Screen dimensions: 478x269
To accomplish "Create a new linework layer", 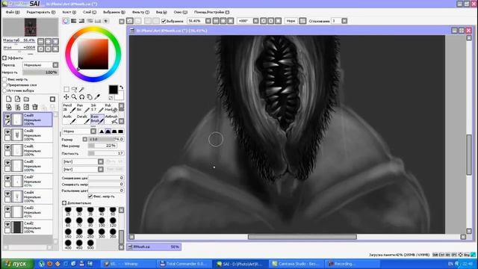I will coord(17,99).
